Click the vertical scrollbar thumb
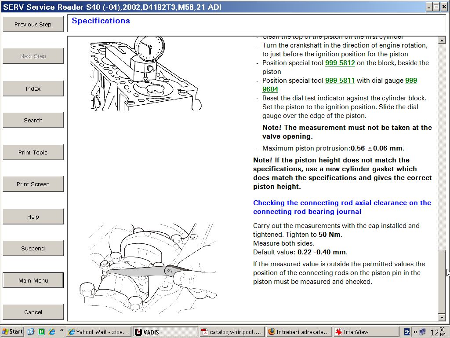 click(442, 281)
